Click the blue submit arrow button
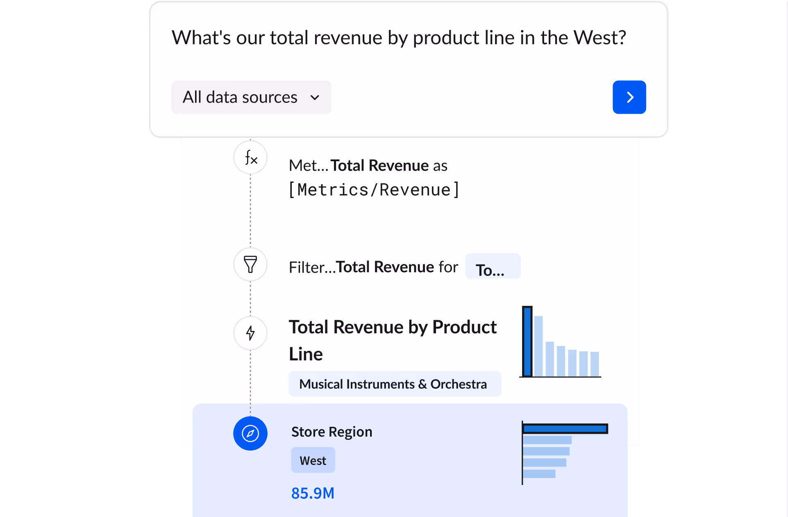 pyautogui.click(x=629, y=97)
